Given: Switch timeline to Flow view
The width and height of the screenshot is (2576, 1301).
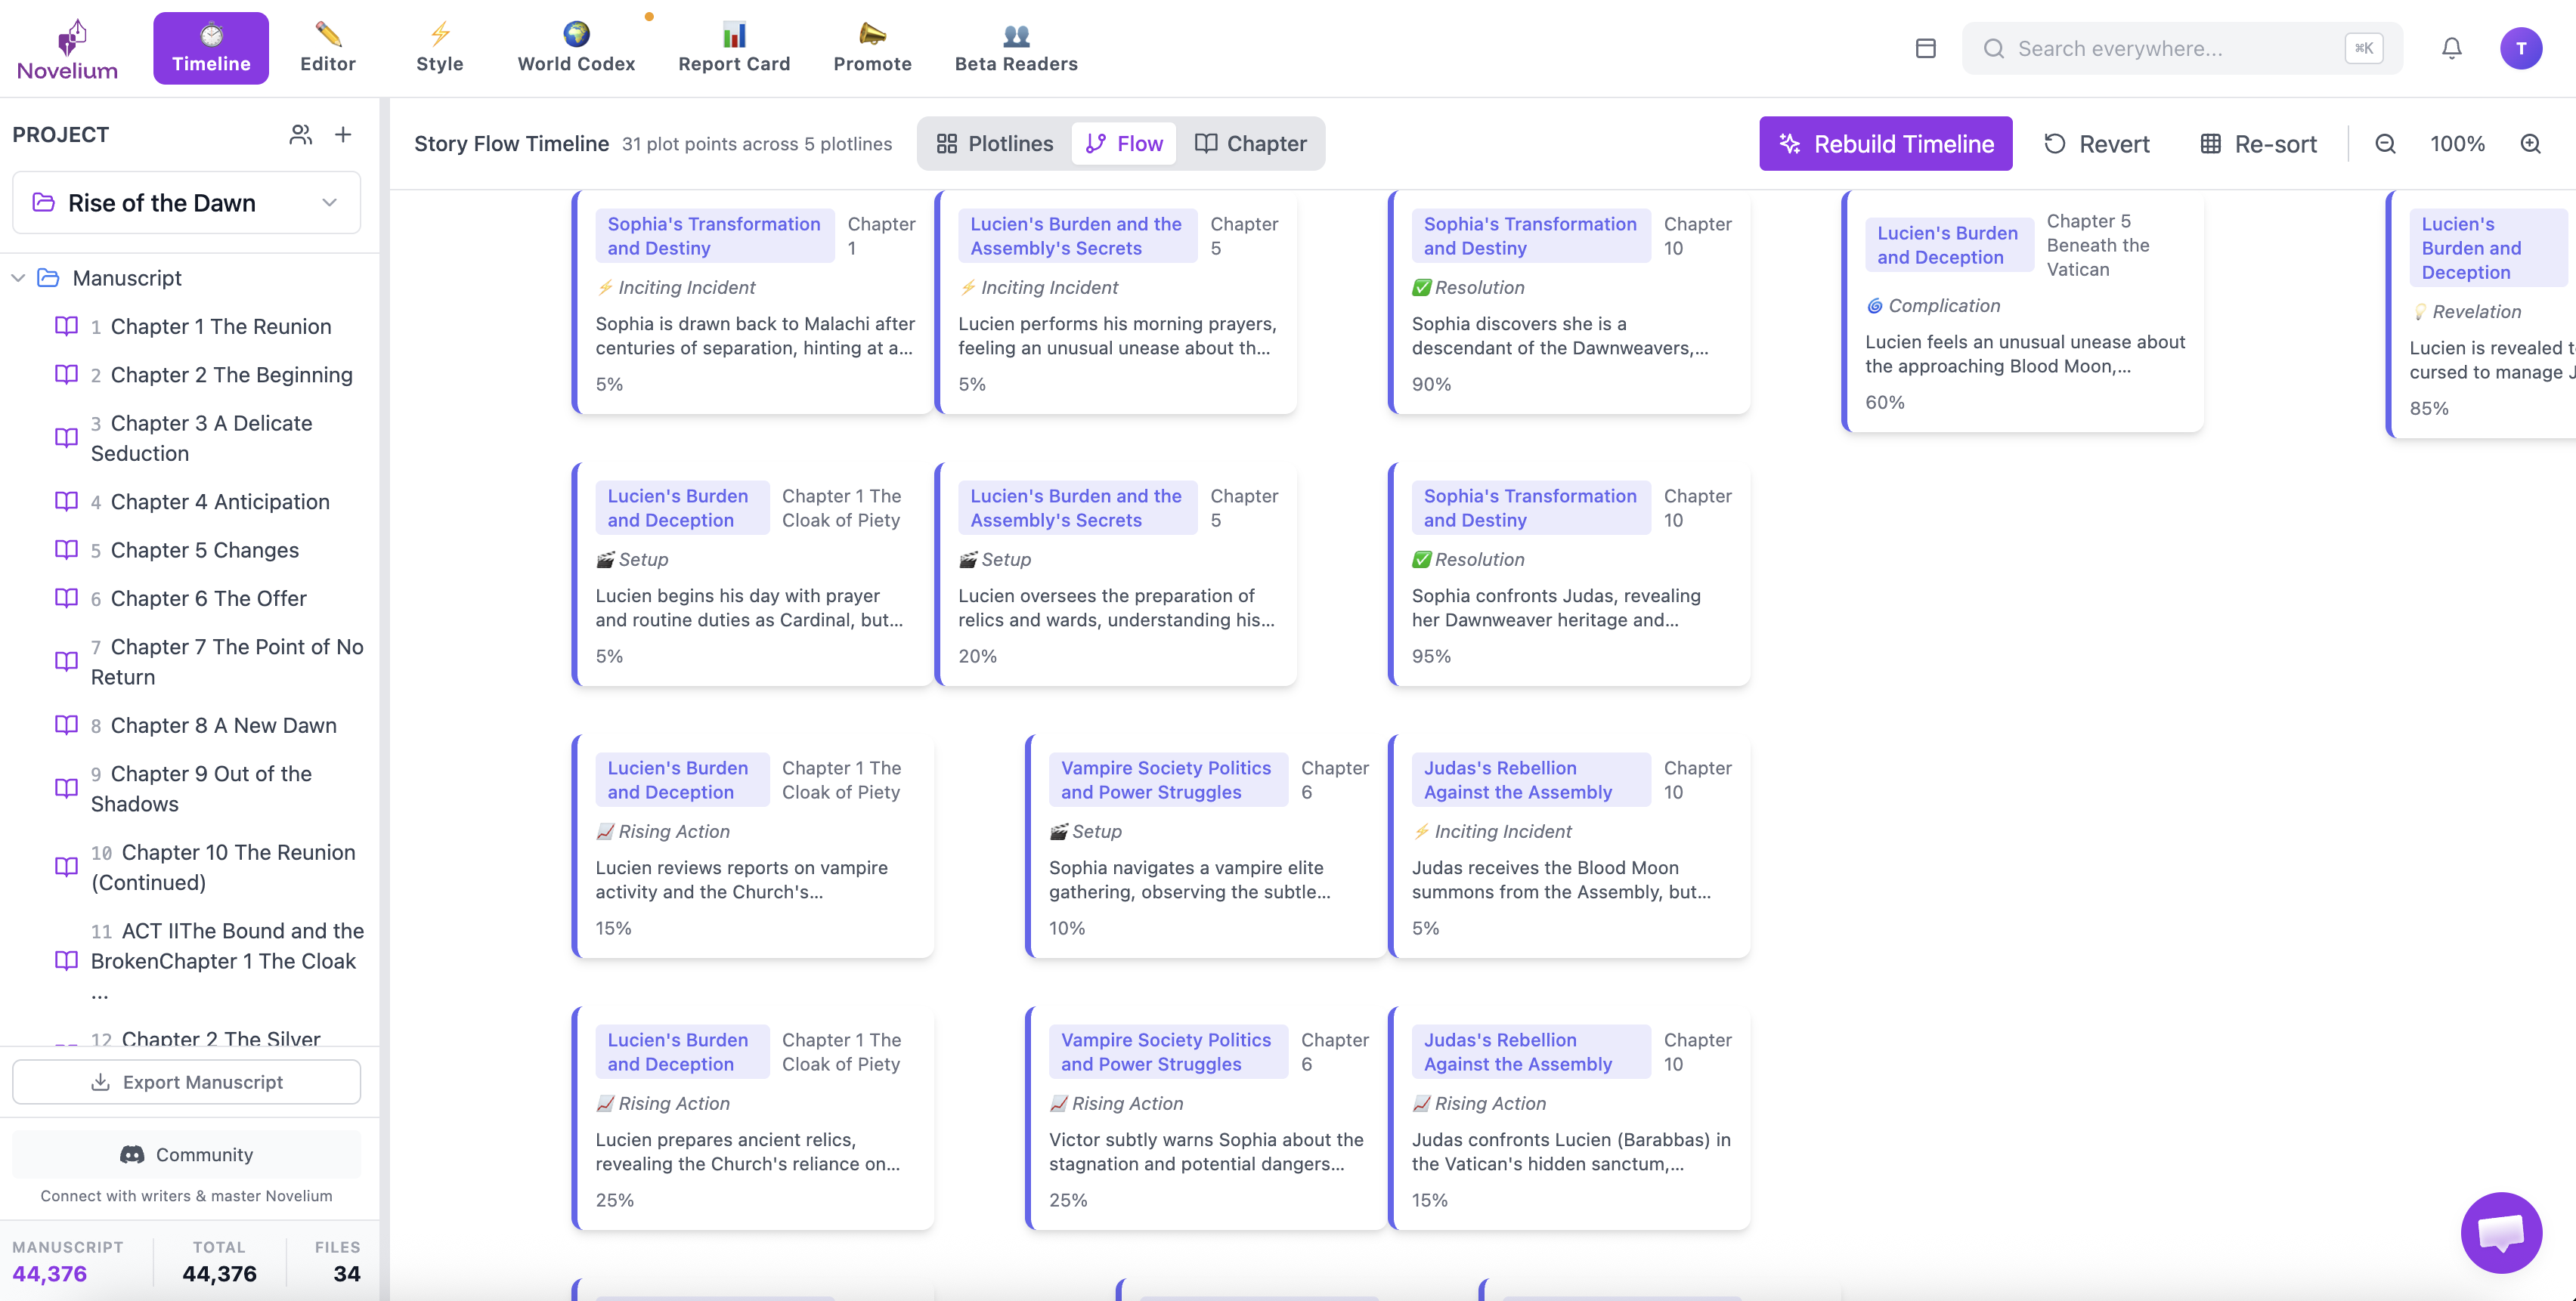Looking at the screenshot, I should point(1123,143).
